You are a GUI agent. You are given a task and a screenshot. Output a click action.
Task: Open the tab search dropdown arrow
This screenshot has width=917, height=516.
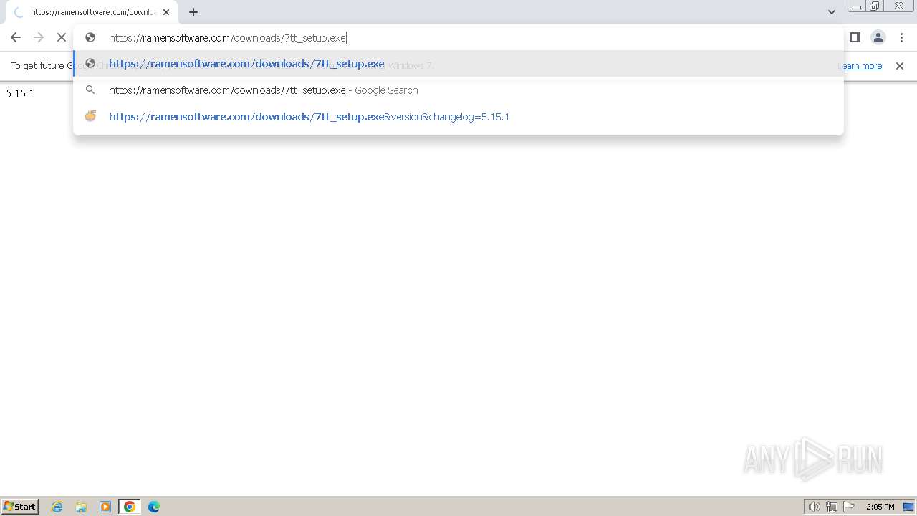pos(832,12)
